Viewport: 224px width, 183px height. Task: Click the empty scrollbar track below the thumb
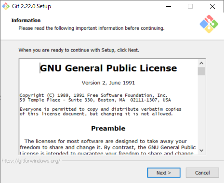point(201,111)
